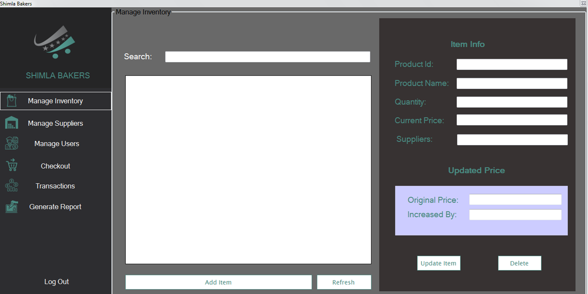Click the Current Price: label
The image size is (588, 294).
click(x=419, y=120)
